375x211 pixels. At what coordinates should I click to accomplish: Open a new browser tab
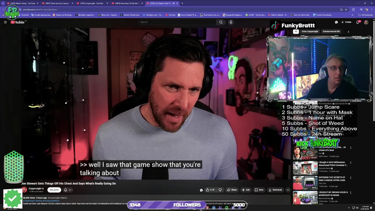[182, 3]
